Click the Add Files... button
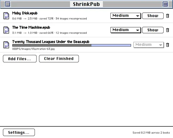This screenshot has width=173, height=138. click(x=20, y=59)
